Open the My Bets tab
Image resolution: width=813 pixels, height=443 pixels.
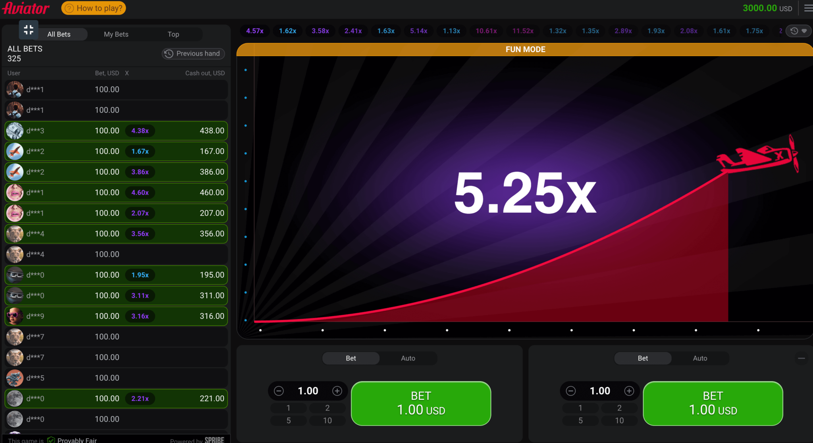116,34
